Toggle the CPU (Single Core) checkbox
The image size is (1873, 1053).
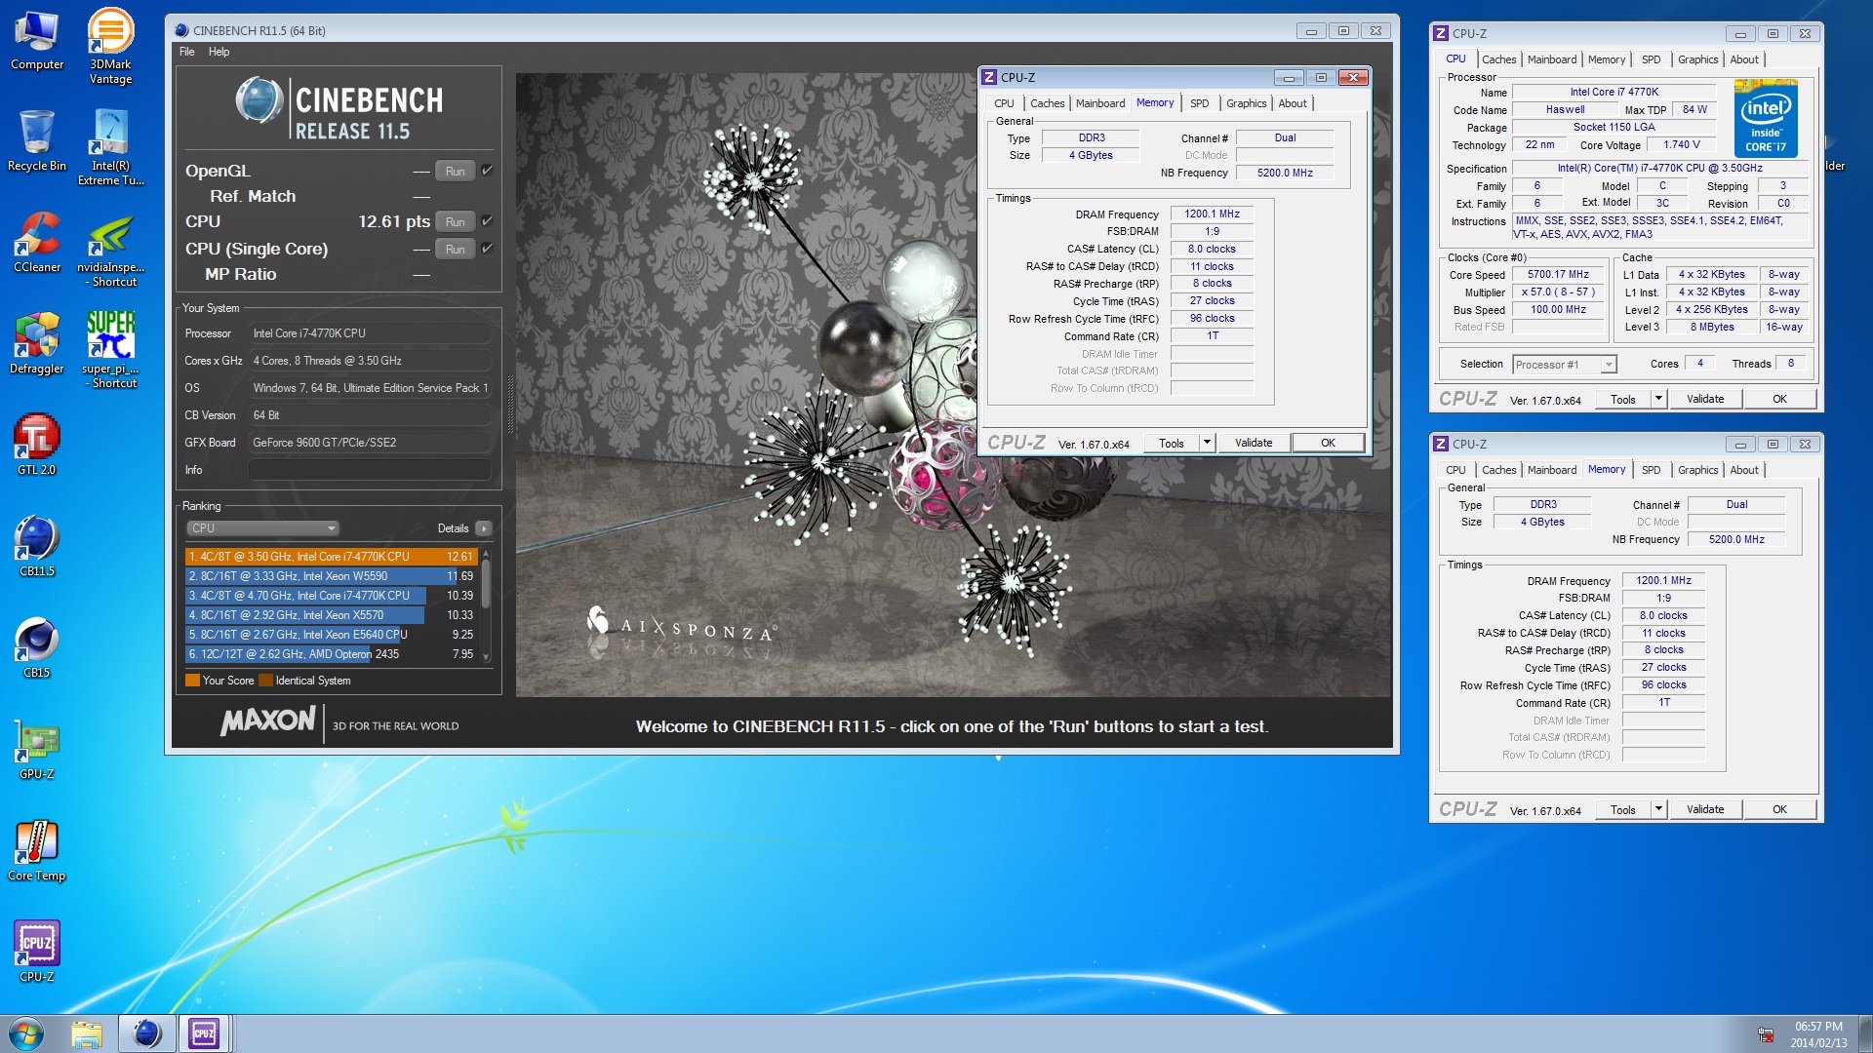(x=487, y=249)
